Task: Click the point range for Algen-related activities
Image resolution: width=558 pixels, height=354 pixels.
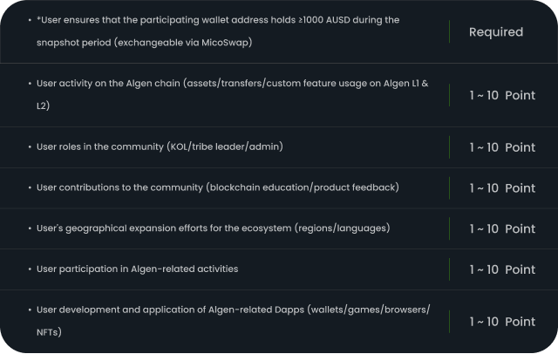Action: [502, 269]
